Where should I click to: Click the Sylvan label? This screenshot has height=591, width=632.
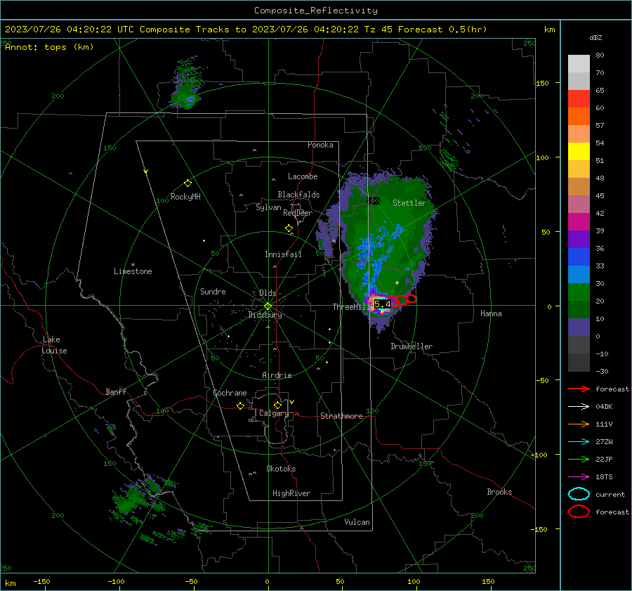[268, 207]
